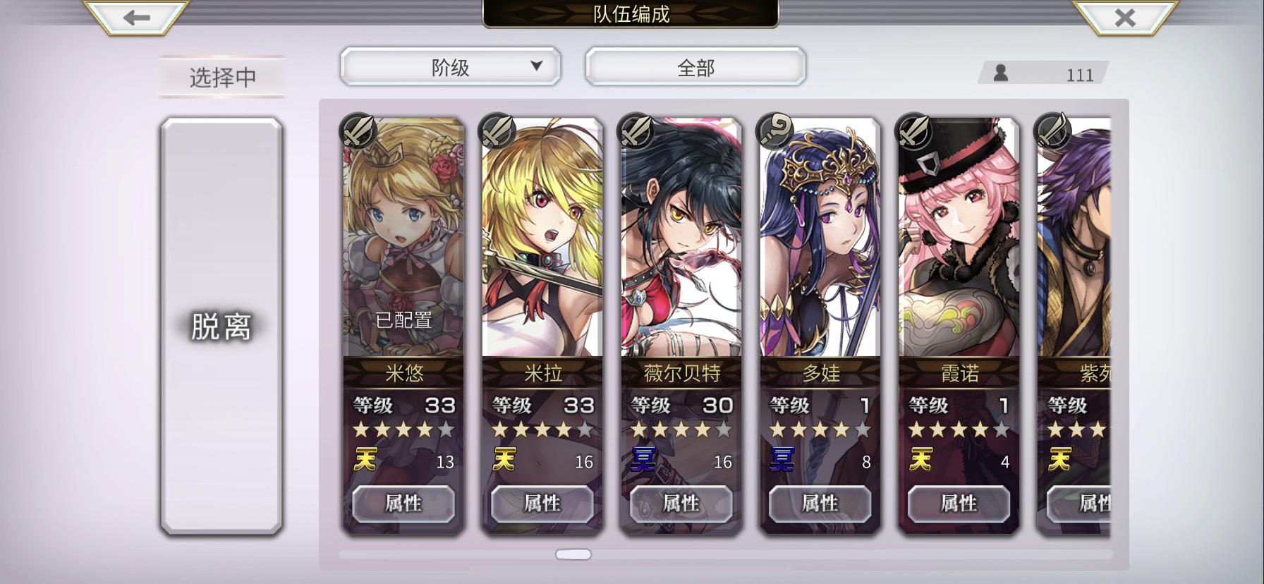Open the 阶级 sort dropdown
This screenshot has width=1264, height=584.
(451, 67)
